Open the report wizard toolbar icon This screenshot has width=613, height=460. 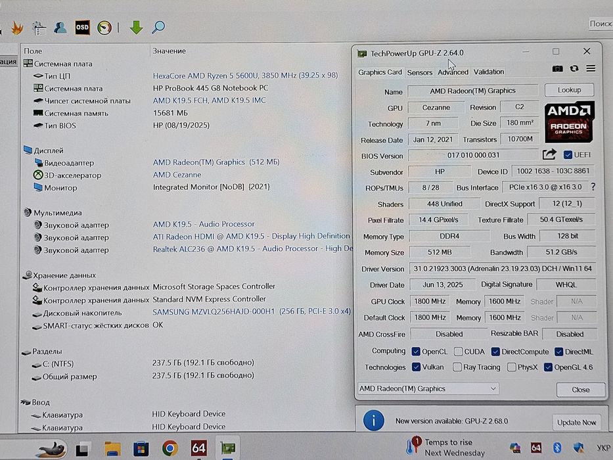tap(39, 28)
